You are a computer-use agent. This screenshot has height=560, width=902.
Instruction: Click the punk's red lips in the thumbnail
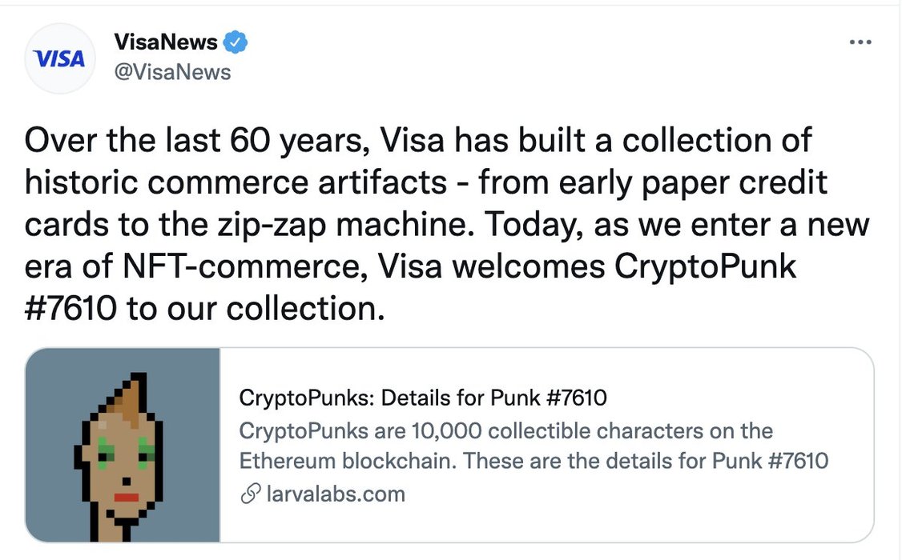click(x=126, y=497)
